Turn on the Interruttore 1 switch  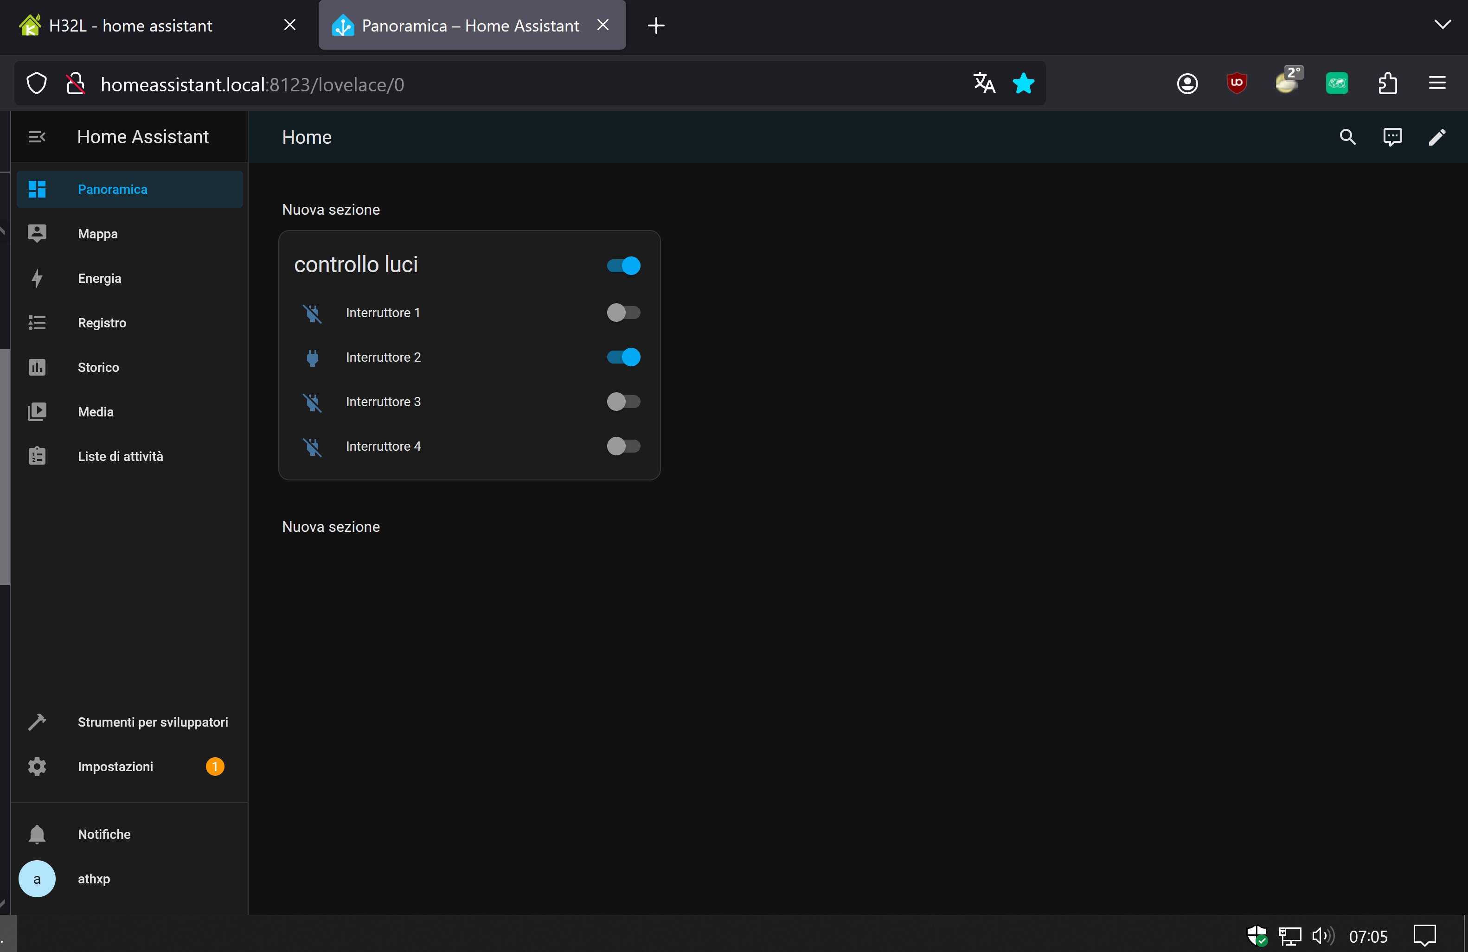[x=623, y=313]
